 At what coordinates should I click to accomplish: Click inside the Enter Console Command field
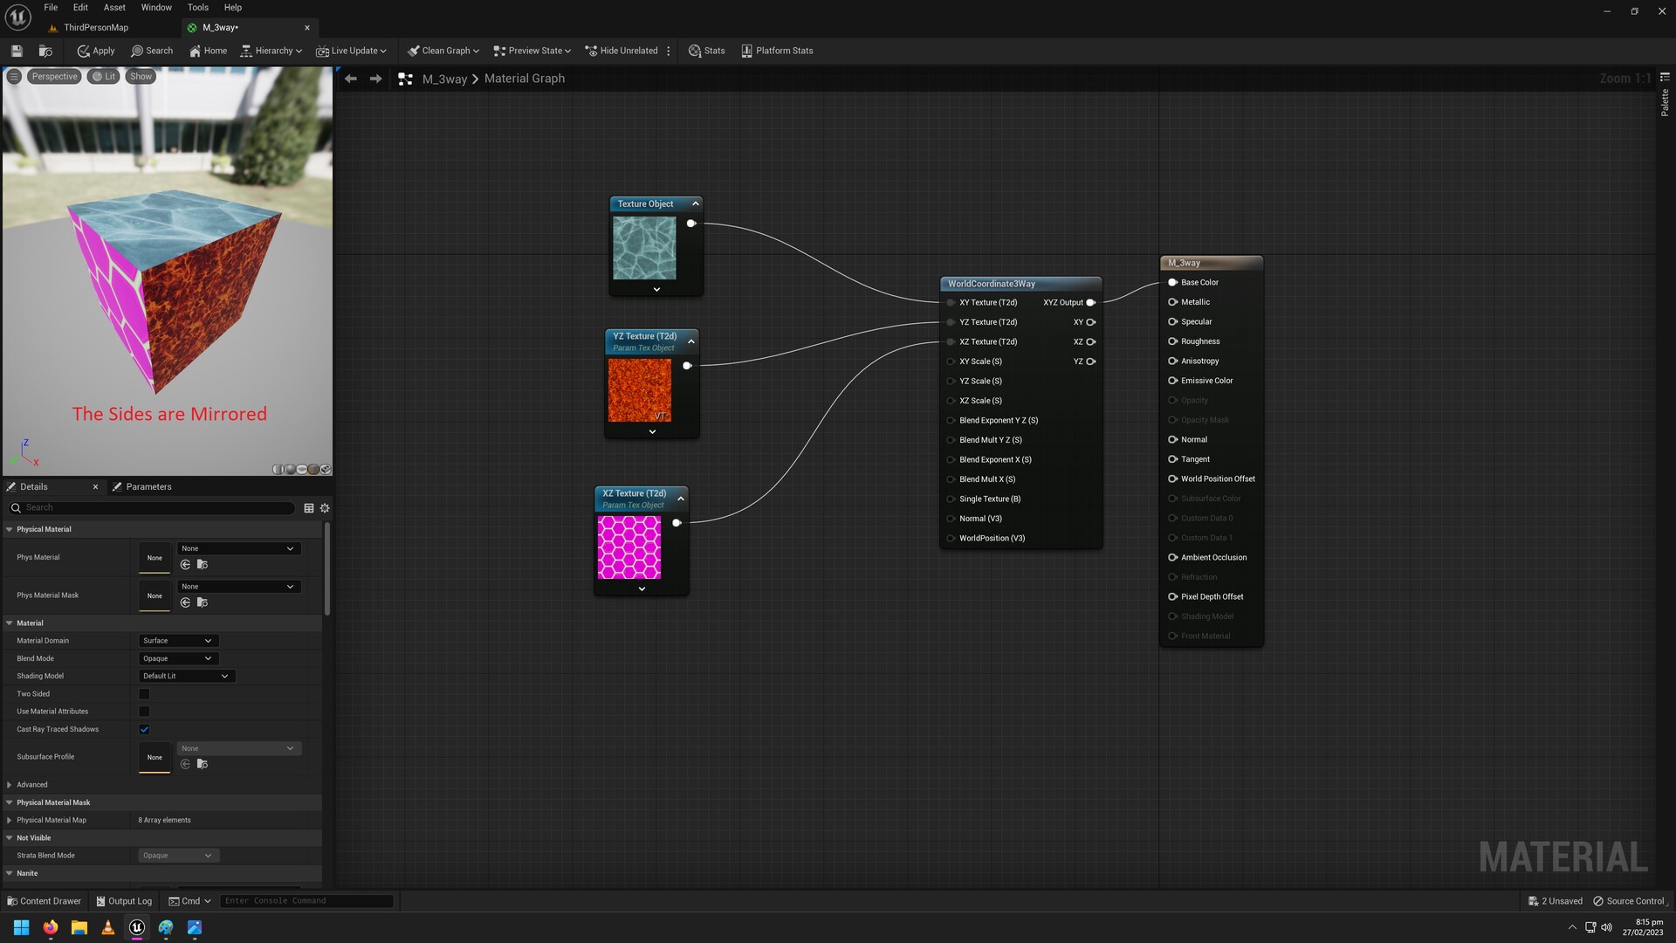(x=306, y=900)
